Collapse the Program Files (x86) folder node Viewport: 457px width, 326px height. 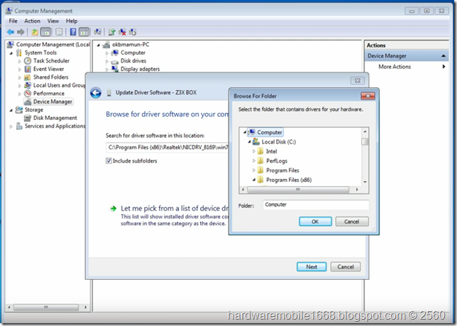point(253,180)
